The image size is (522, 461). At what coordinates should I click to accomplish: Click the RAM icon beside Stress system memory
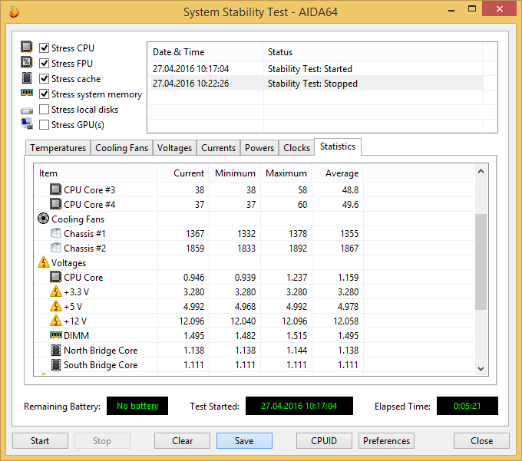click(x=27, y=93)
